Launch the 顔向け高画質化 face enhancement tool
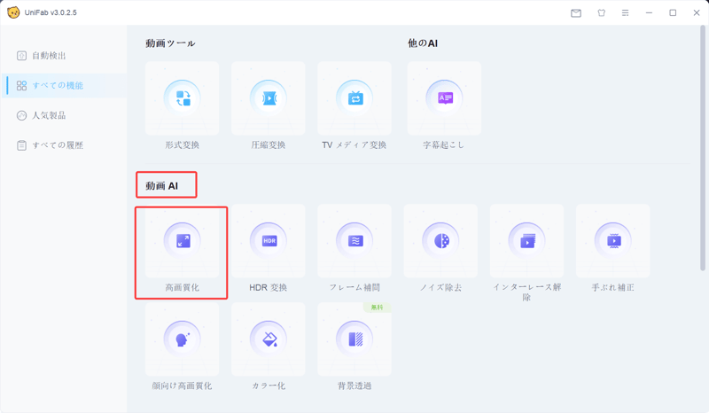The image size is (709, 413). coord(183,339)
